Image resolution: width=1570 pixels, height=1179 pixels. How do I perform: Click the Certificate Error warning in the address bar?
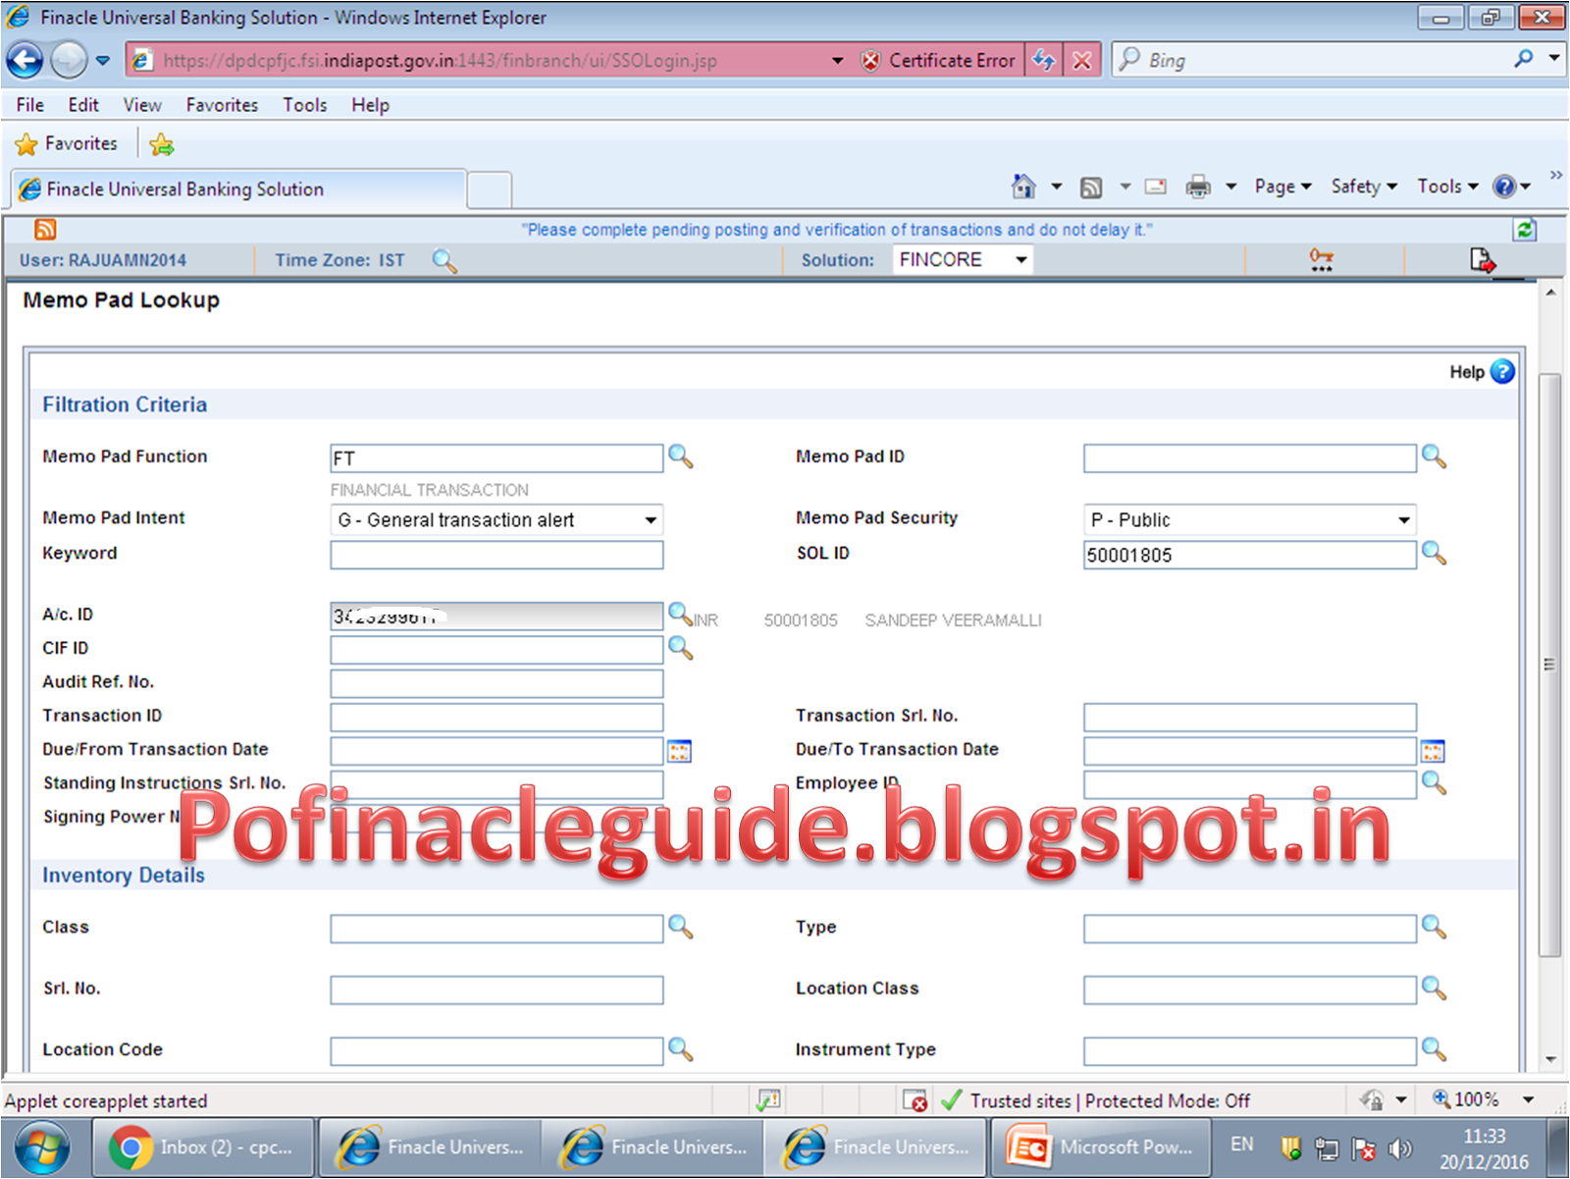[938, 60]
